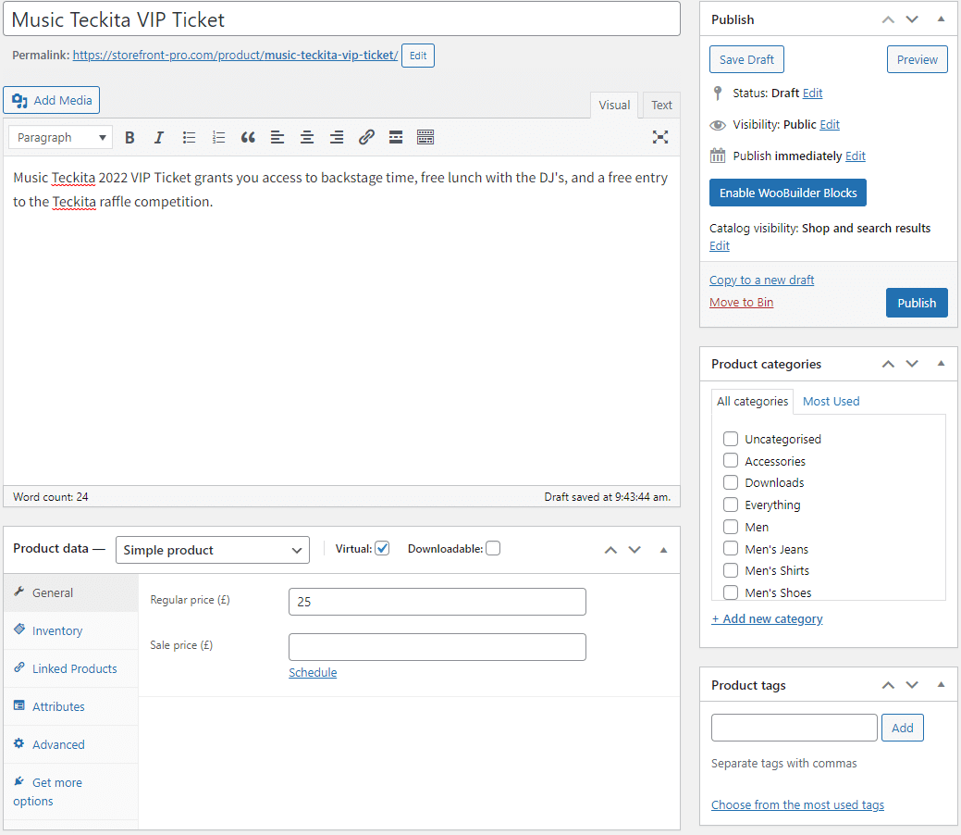961x835 pixels.
Task: Open Attributes product data tab
Action: click(71, 706)
